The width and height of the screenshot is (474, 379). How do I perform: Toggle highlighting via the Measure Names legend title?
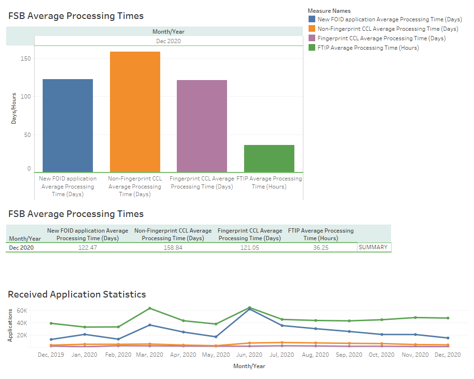[328, 10]
